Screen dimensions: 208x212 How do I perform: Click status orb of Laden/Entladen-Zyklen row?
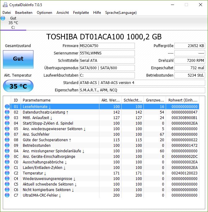tap(7, 167)
